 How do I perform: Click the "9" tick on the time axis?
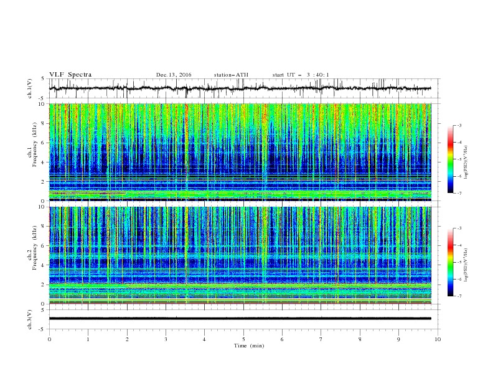(398, 339)
